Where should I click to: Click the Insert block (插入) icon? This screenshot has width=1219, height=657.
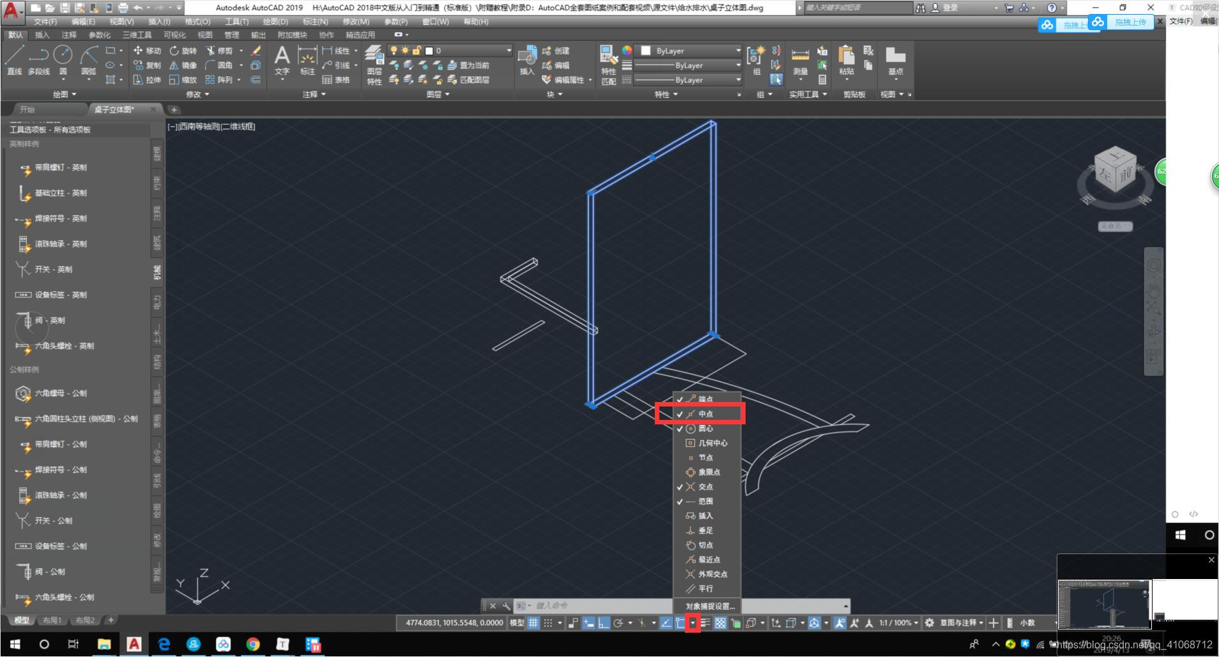click(x=526, y=61)
